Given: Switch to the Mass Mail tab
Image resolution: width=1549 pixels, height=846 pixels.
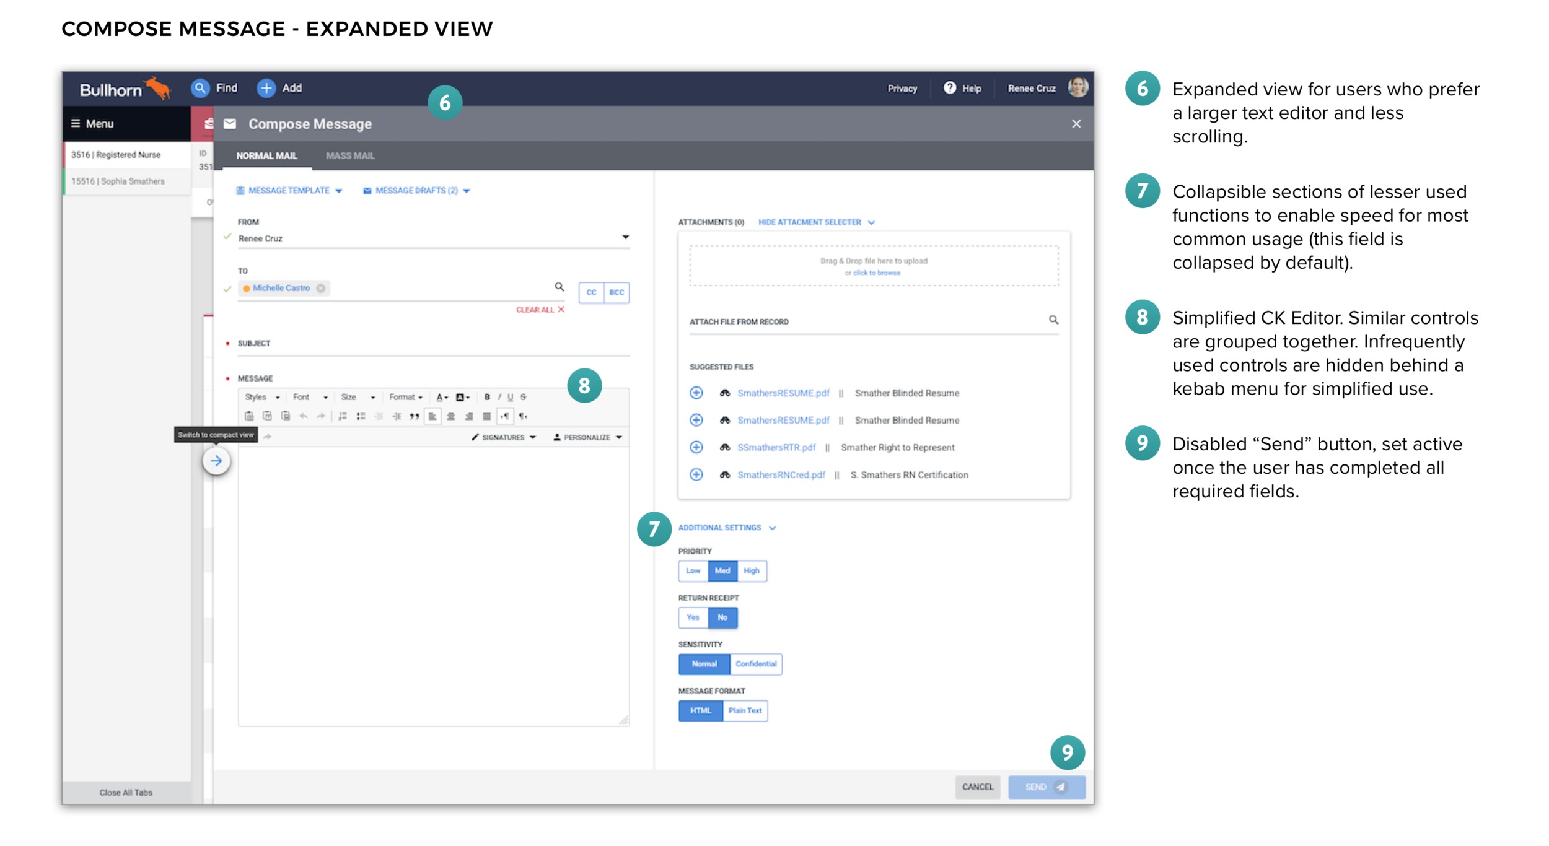Looking at the screenshot, I should (350, 156).
